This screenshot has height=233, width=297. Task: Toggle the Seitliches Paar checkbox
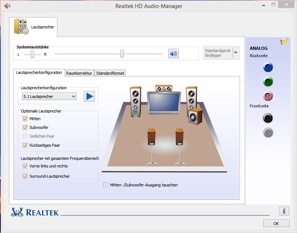25,136
